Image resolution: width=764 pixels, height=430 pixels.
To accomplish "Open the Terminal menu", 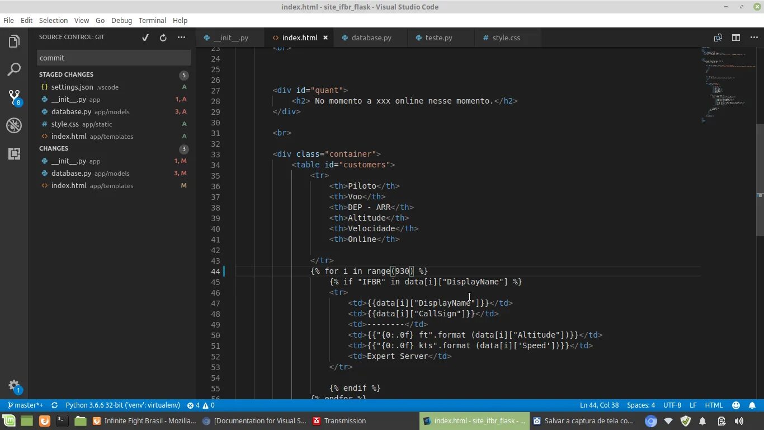I will [x=152, y=20].
